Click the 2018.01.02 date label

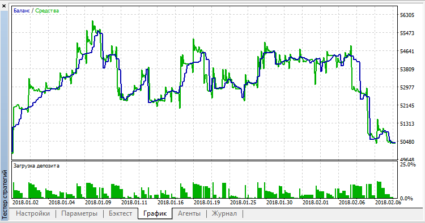(x=25, y=203)
